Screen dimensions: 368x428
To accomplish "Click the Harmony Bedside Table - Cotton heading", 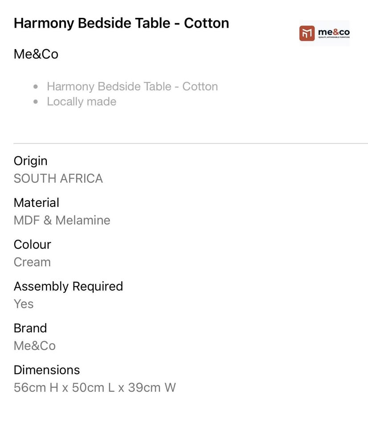I will [121, 23].
